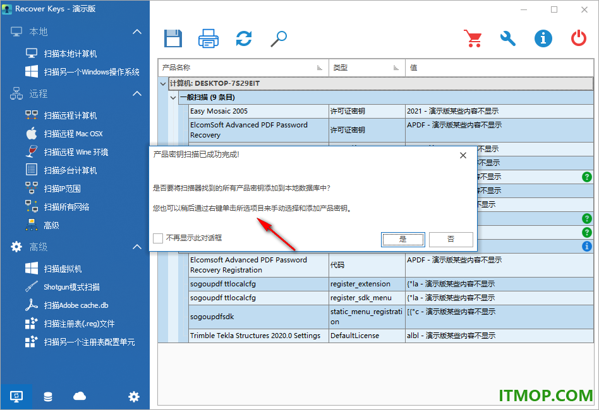The height and width of the screenshot is (410, 599).
Task: Click DefaultLicense type cell
Action: pos(366,336)
